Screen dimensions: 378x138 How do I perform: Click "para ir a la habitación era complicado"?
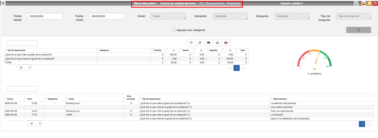290,118
